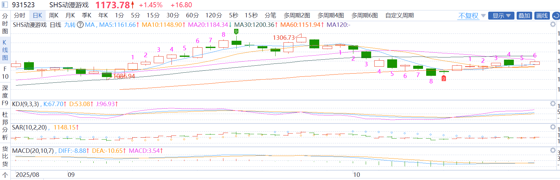Select the 季K quarterly tab
Screen dimensions: 560x180
(87, 15)
